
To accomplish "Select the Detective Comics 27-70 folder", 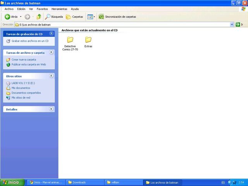I will click(x=70, y=43).
